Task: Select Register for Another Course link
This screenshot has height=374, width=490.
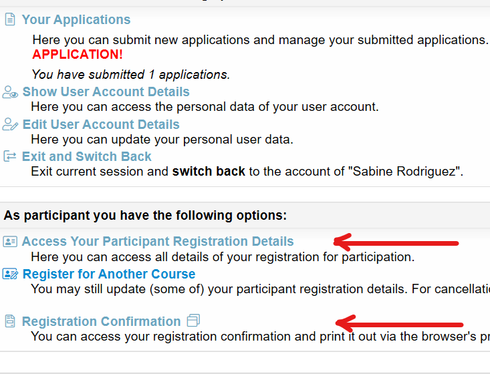Action: point(109,274)
